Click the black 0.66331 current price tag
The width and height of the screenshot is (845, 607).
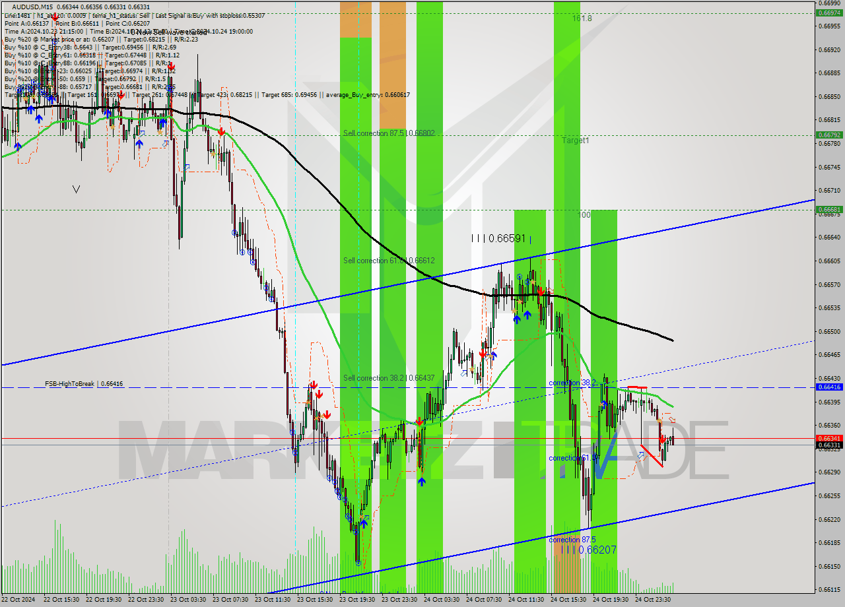(829, 445)
